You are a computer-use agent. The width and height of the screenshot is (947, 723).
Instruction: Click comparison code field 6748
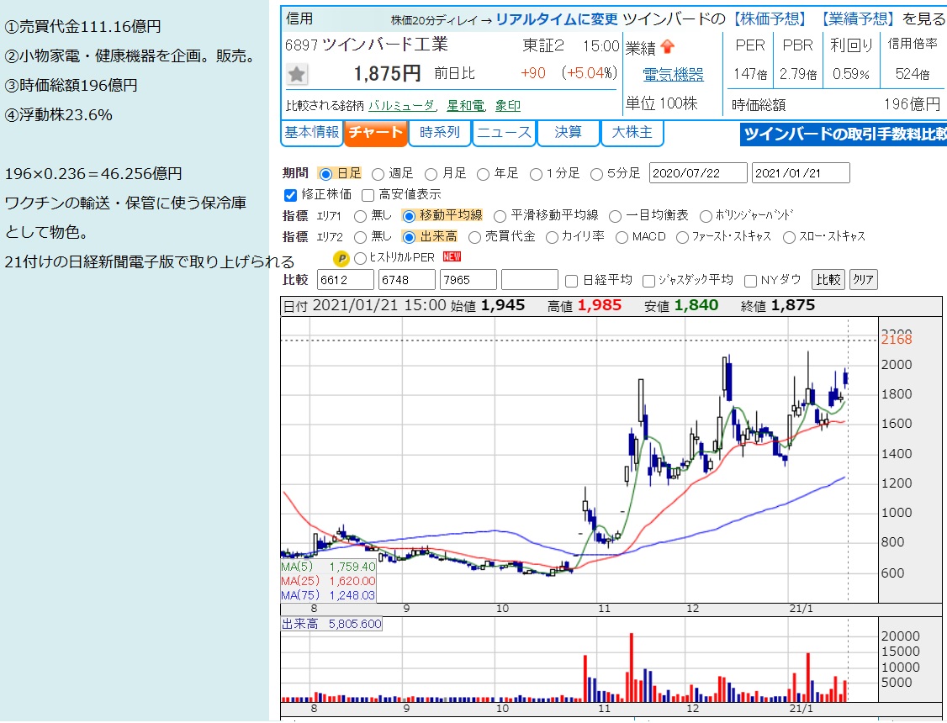tap(407, 280)
